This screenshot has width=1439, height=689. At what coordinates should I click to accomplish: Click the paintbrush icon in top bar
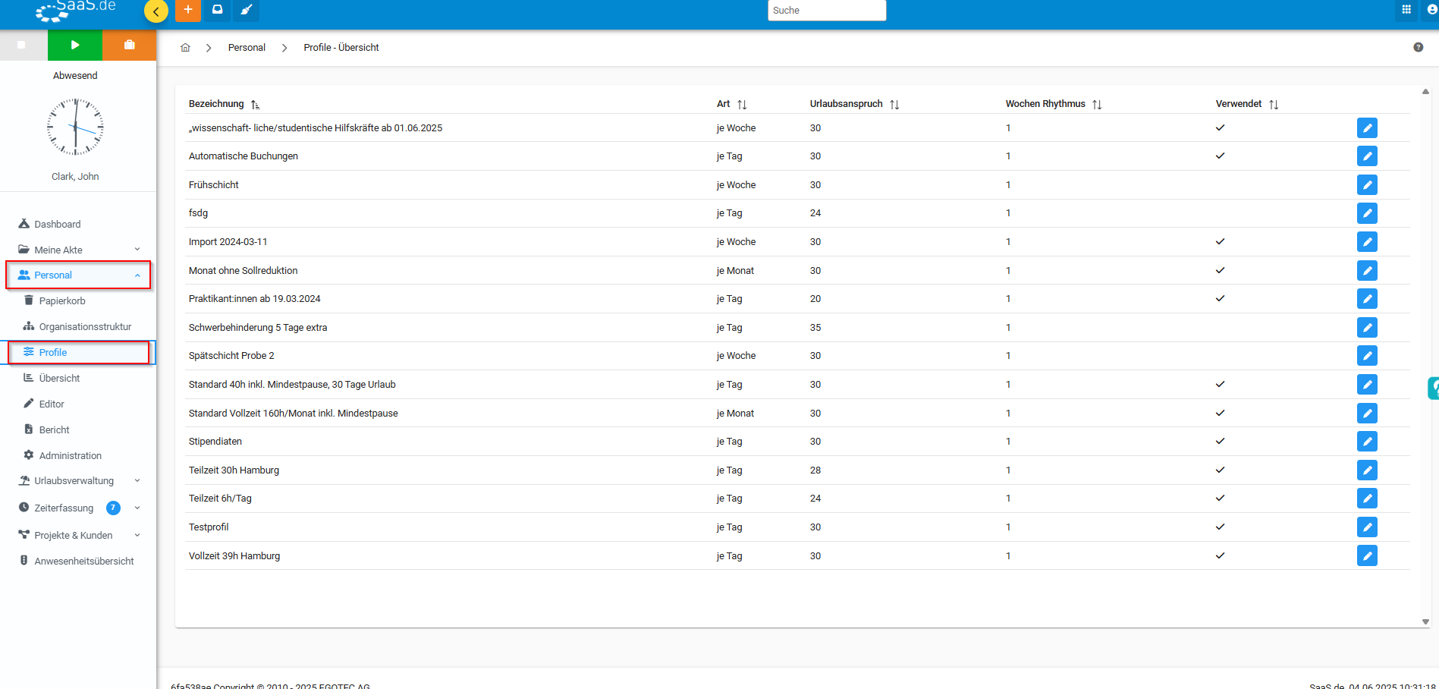coord(246,10)
